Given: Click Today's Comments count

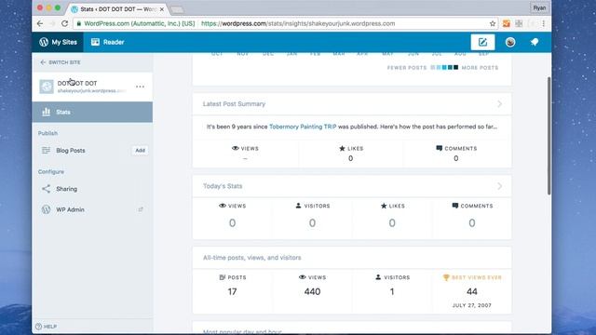Looking at the screenshot, I should pos(472,223).
